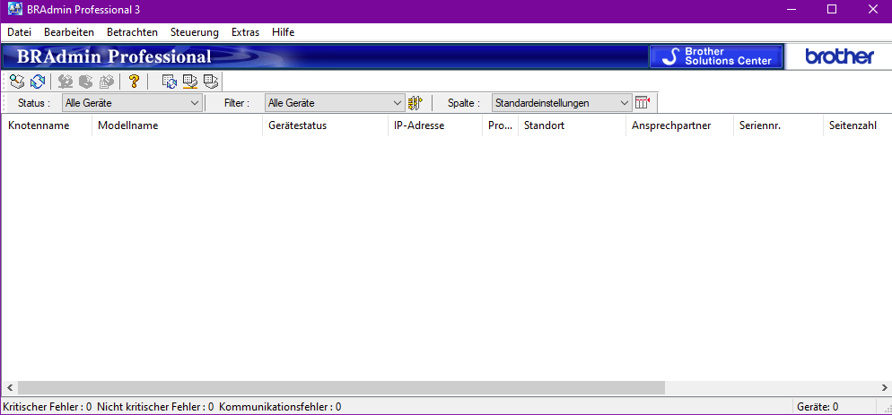
Task: Click the last table-printer toolbar icon
Action: 211,82
